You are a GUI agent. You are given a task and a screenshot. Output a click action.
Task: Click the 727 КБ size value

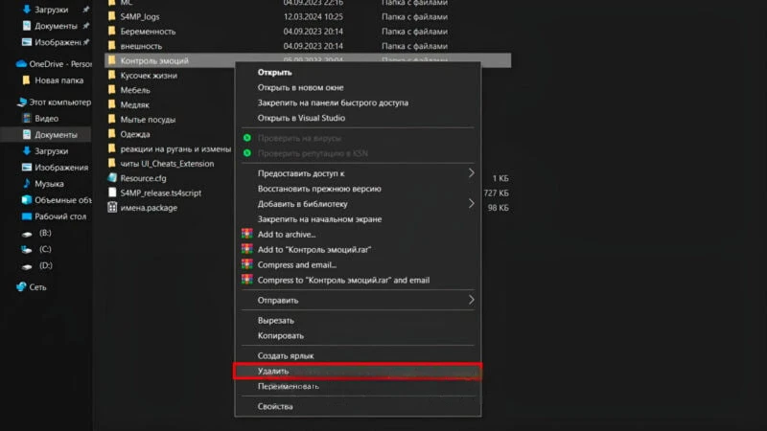pos(496,193)
